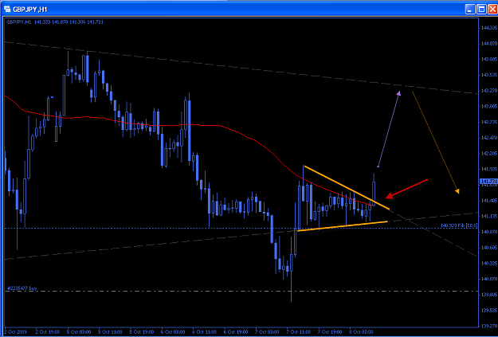Viewport: 498px width, 337px height.
Task: Click the '7 Oct 11:00' time axis label
Action: point(299,332)
